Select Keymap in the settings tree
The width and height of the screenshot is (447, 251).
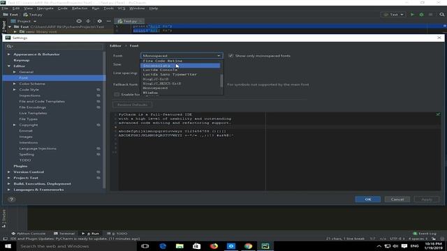(22, 60)
